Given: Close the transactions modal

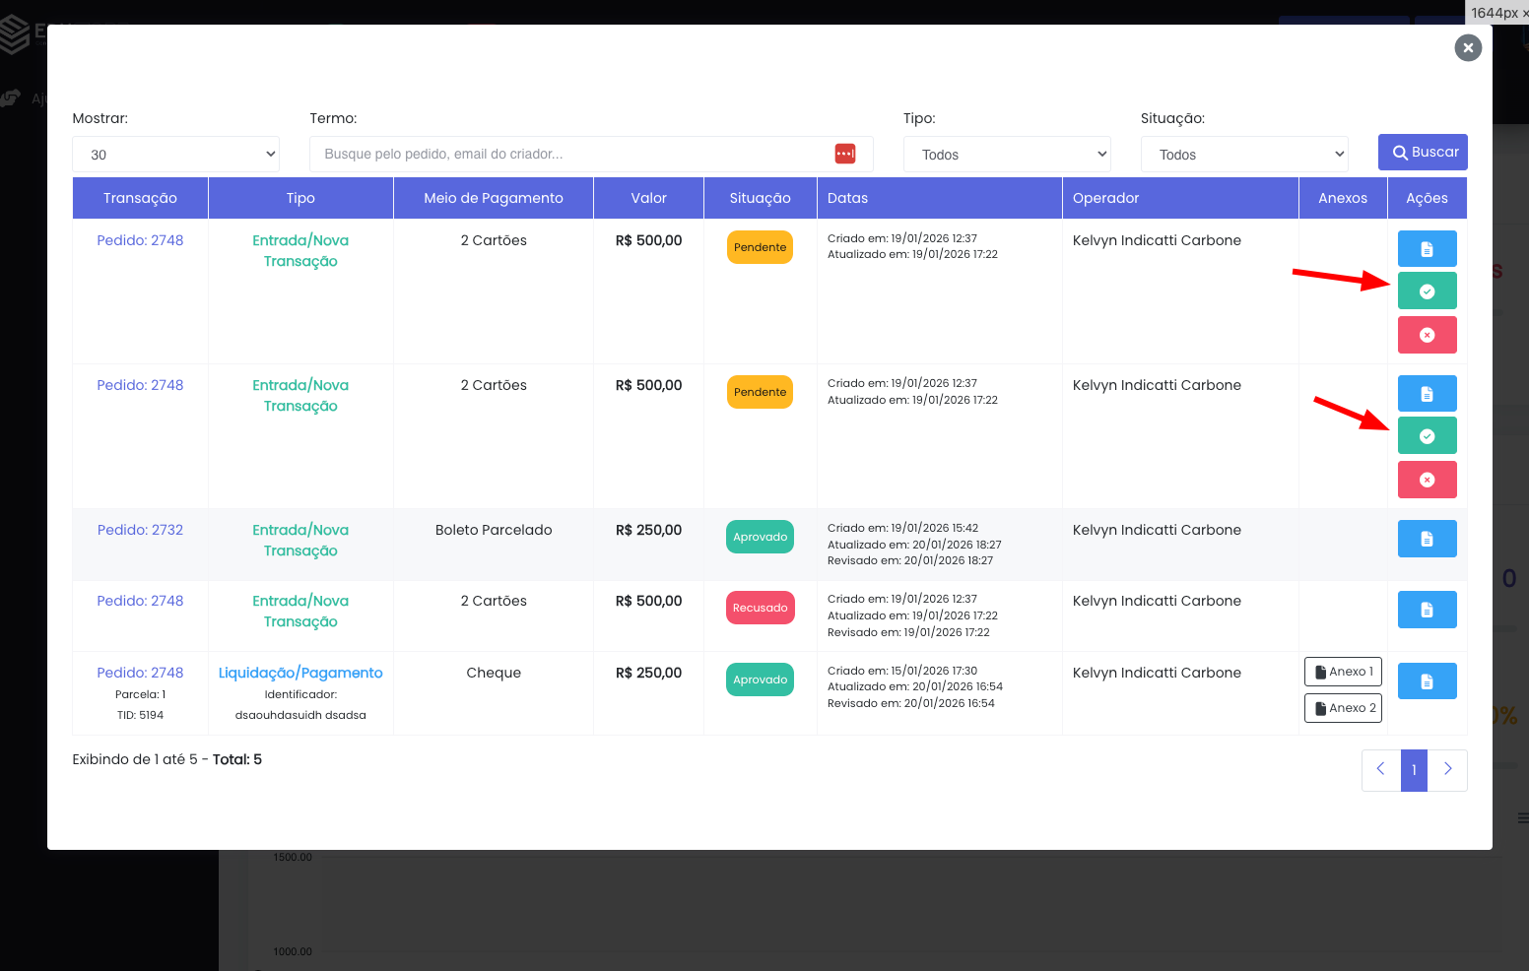Looking at the screenshot, I should (1468, 47).
